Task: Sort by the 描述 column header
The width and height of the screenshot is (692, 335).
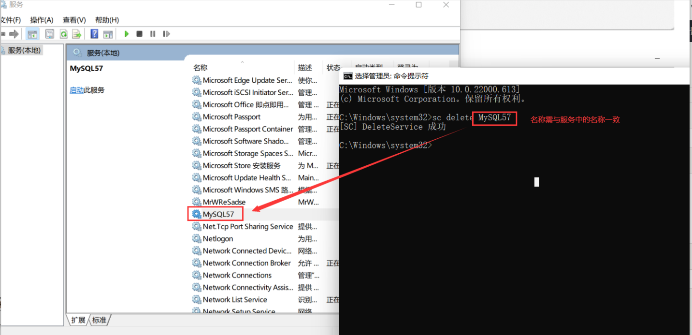Action: 305,68
